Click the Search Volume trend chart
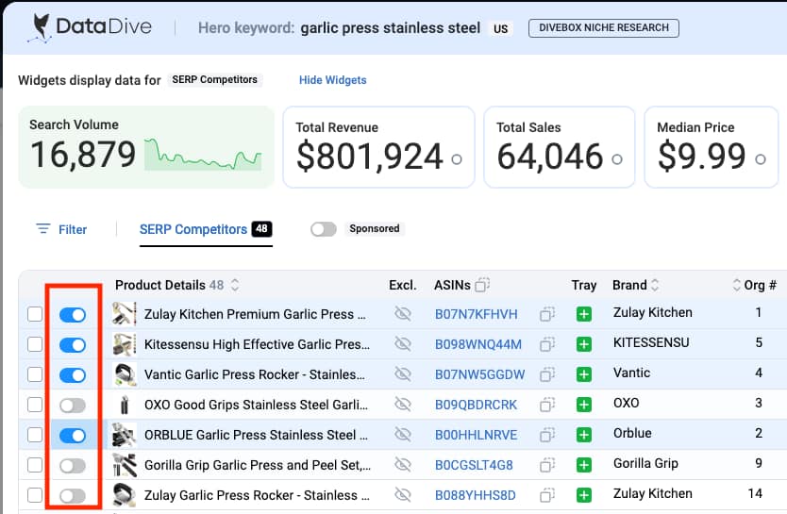Image resolution: width=787 pixels, height=514 pixels. click(203, 155)
